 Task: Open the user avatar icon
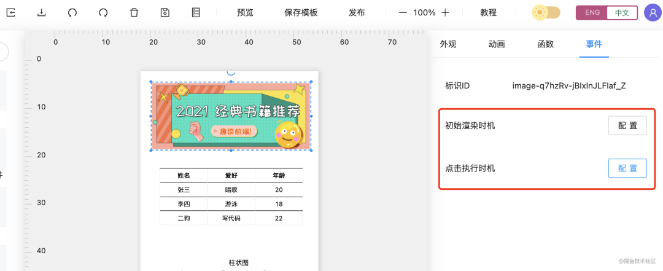click(653, 13)
